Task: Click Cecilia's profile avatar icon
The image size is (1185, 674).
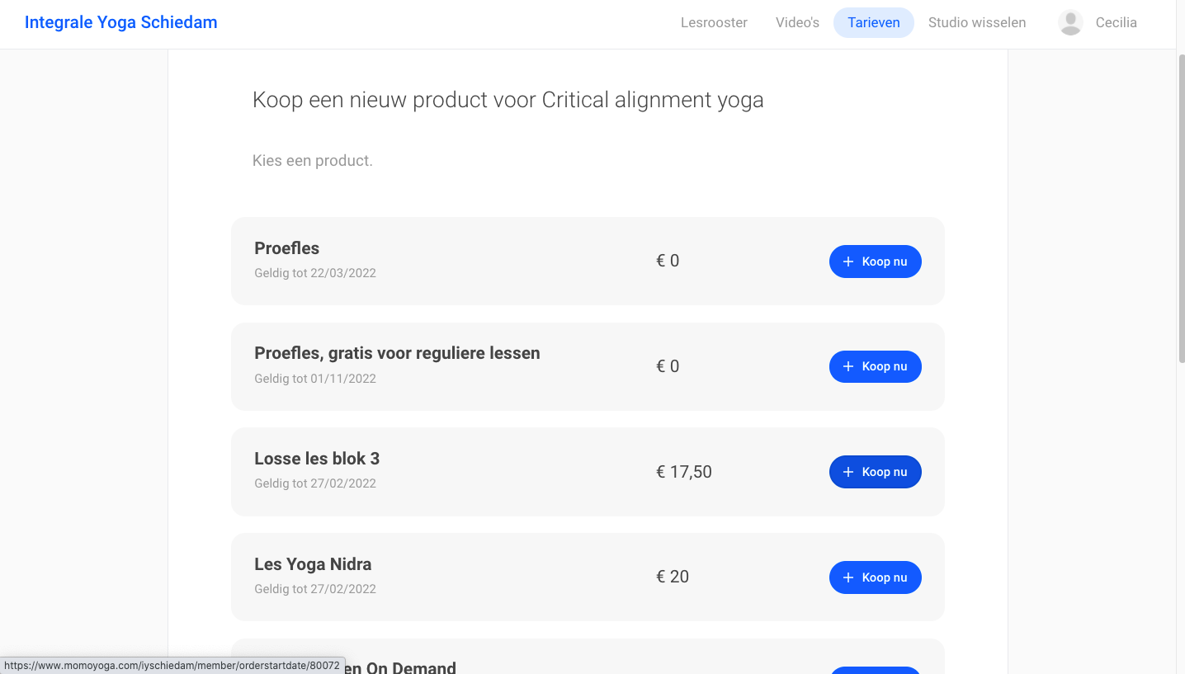Action: (x=1070, y=23)
